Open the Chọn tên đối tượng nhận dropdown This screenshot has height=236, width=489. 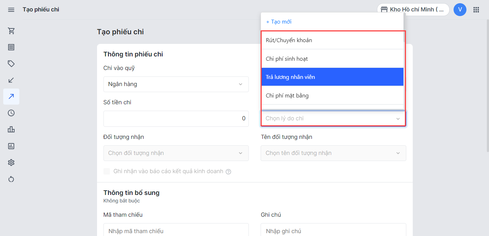pyautogui.click(x=333, y=153)
